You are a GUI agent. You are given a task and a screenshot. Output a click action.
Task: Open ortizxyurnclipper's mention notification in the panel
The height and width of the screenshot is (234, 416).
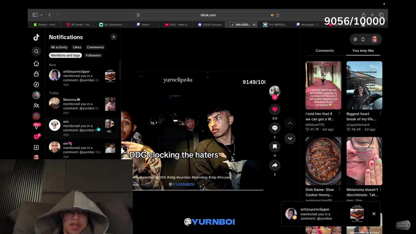[x=83, y=78]
